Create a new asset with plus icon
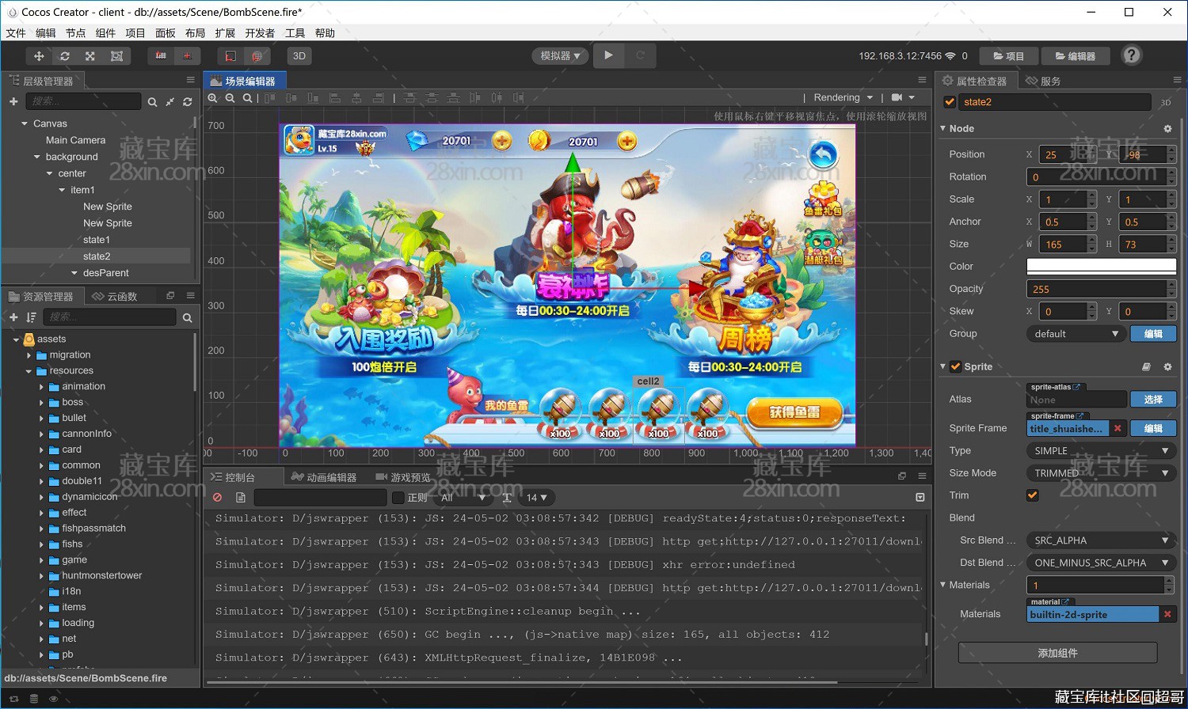 [13, 317]
